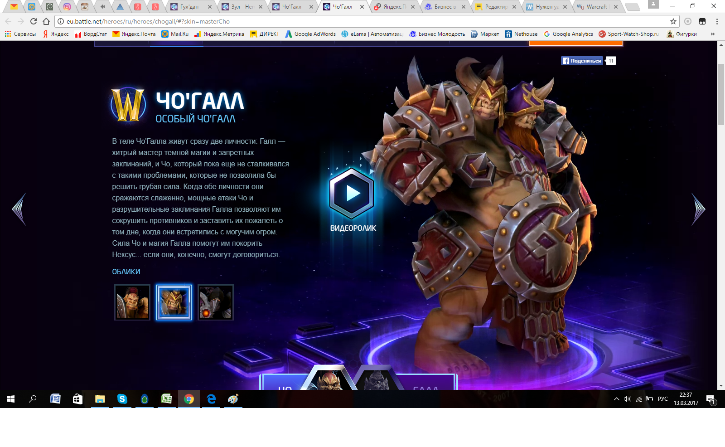Click the Chrome taskbar icon
This screenshot has height=447, width=725.
point(189,399)
